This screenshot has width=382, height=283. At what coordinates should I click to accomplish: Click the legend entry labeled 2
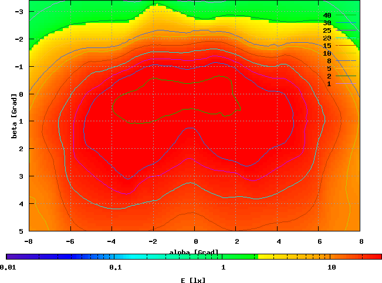click(x=329, y=76)
